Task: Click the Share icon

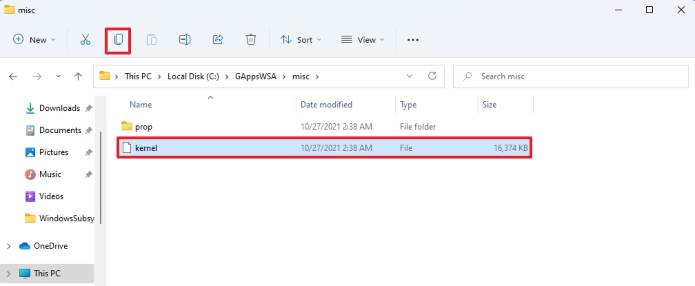Action: click(218, 40)
